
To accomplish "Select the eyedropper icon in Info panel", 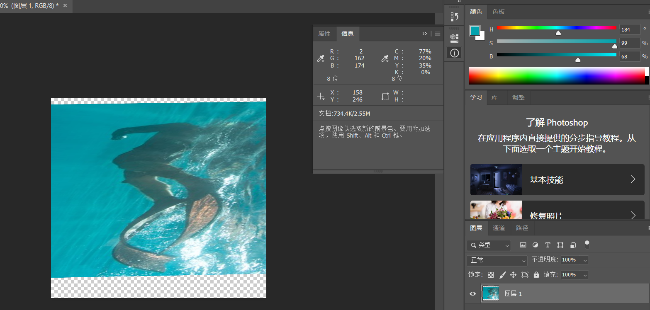I will [x=321, y=58].
